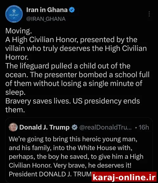Click the "High Civilian Horror" sentence
This screenshot has height=183, width=158.
[76, 48]
